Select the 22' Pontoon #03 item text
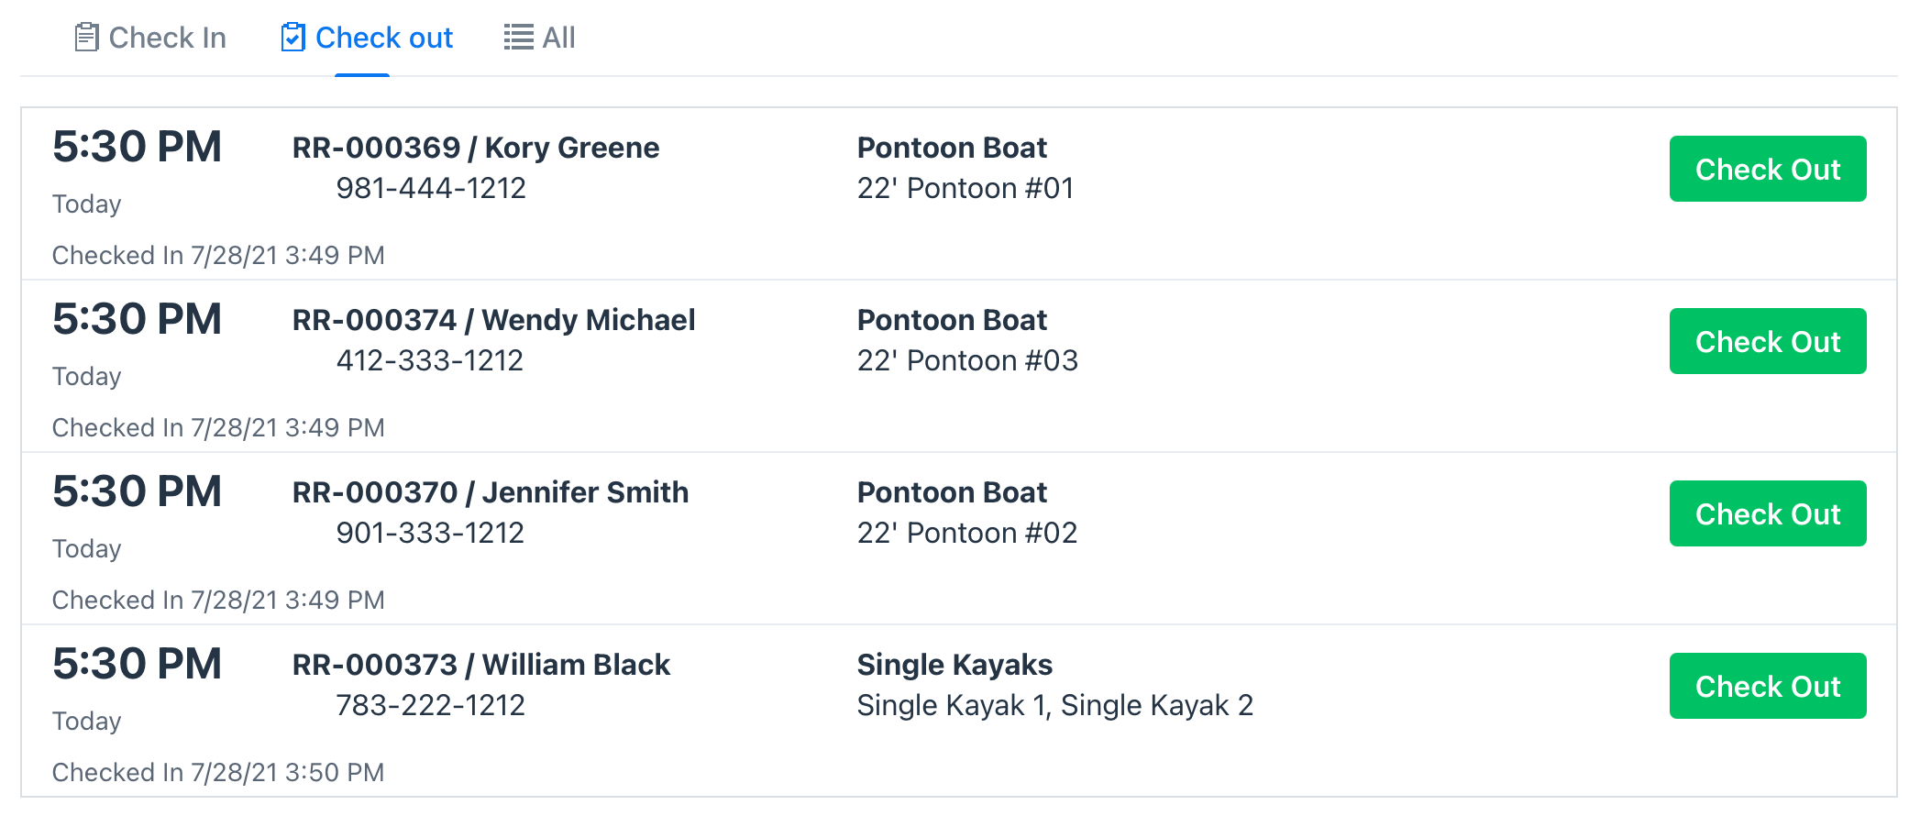This screenshot has height=816, width=1909. coord(967,360)
